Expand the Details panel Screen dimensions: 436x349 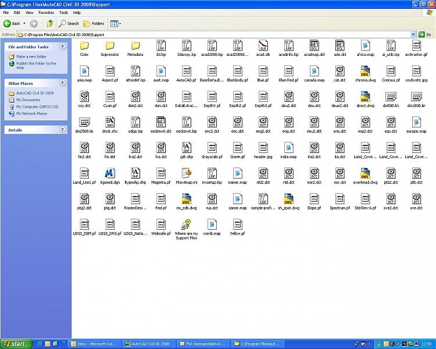63,129
